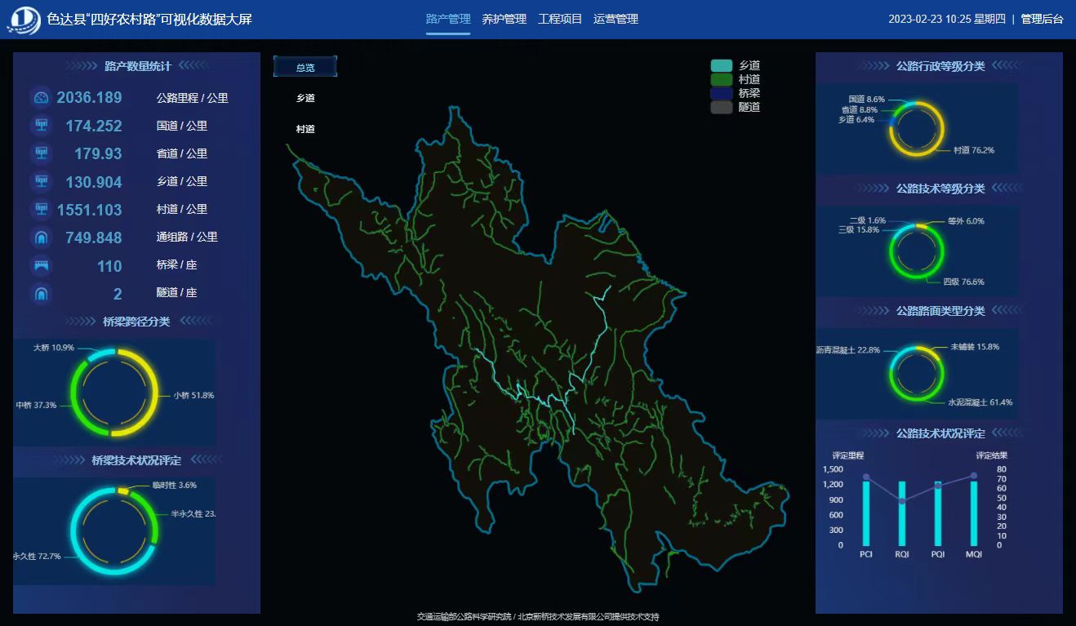Image resolution: width=1076 pixels, height=626 pixels.
Task: Click the road sign icon beside 省道
Action: tap(41, 153)
